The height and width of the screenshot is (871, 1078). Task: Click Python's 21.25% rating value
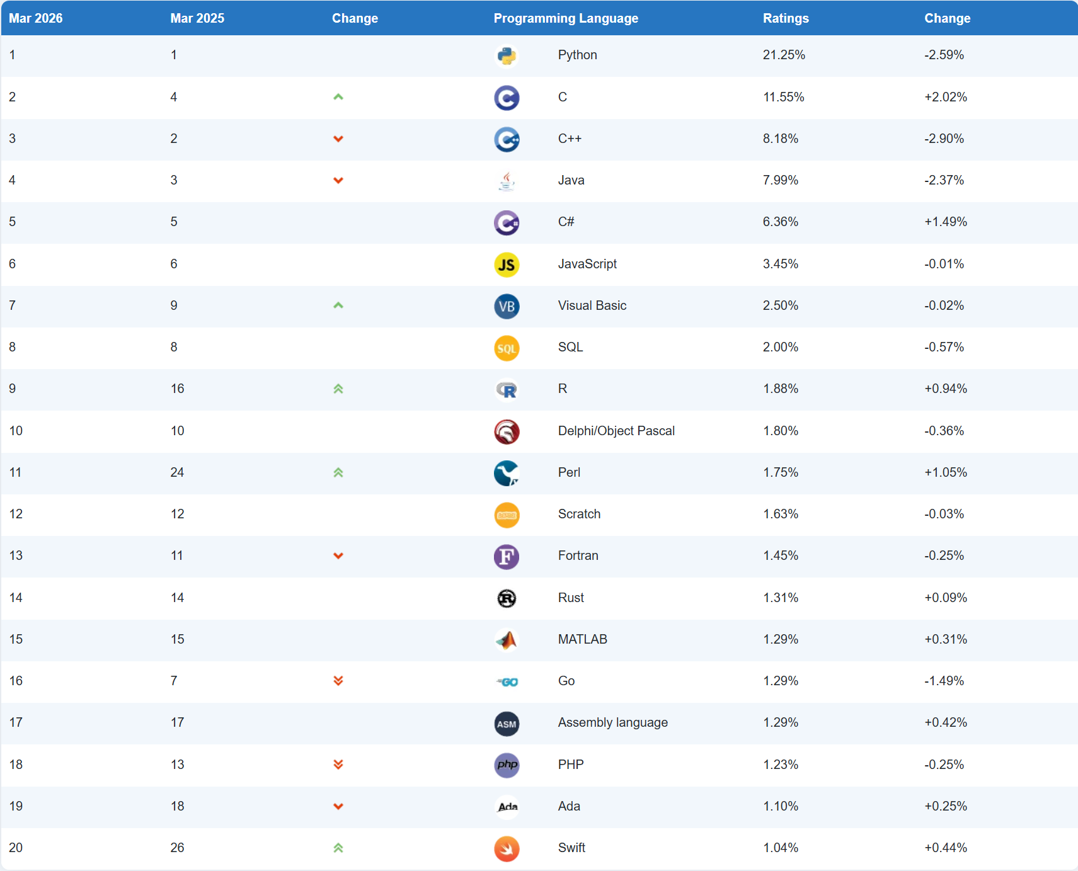784,55
